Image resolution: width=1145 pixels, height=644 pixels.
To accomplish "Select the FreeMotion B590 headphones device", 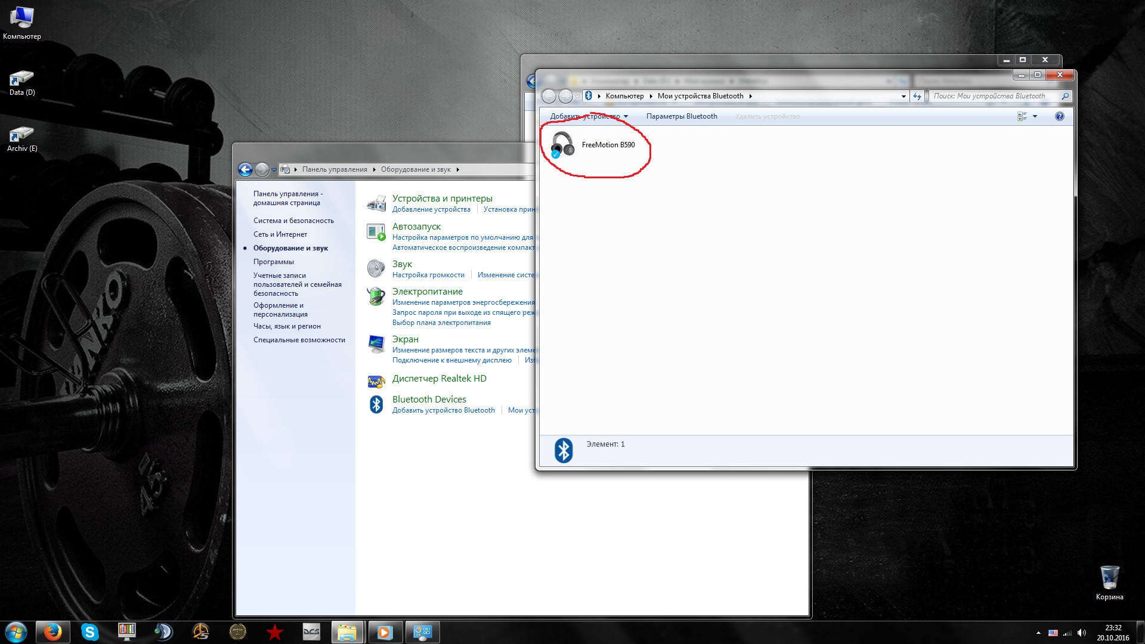I will point(593,145).
